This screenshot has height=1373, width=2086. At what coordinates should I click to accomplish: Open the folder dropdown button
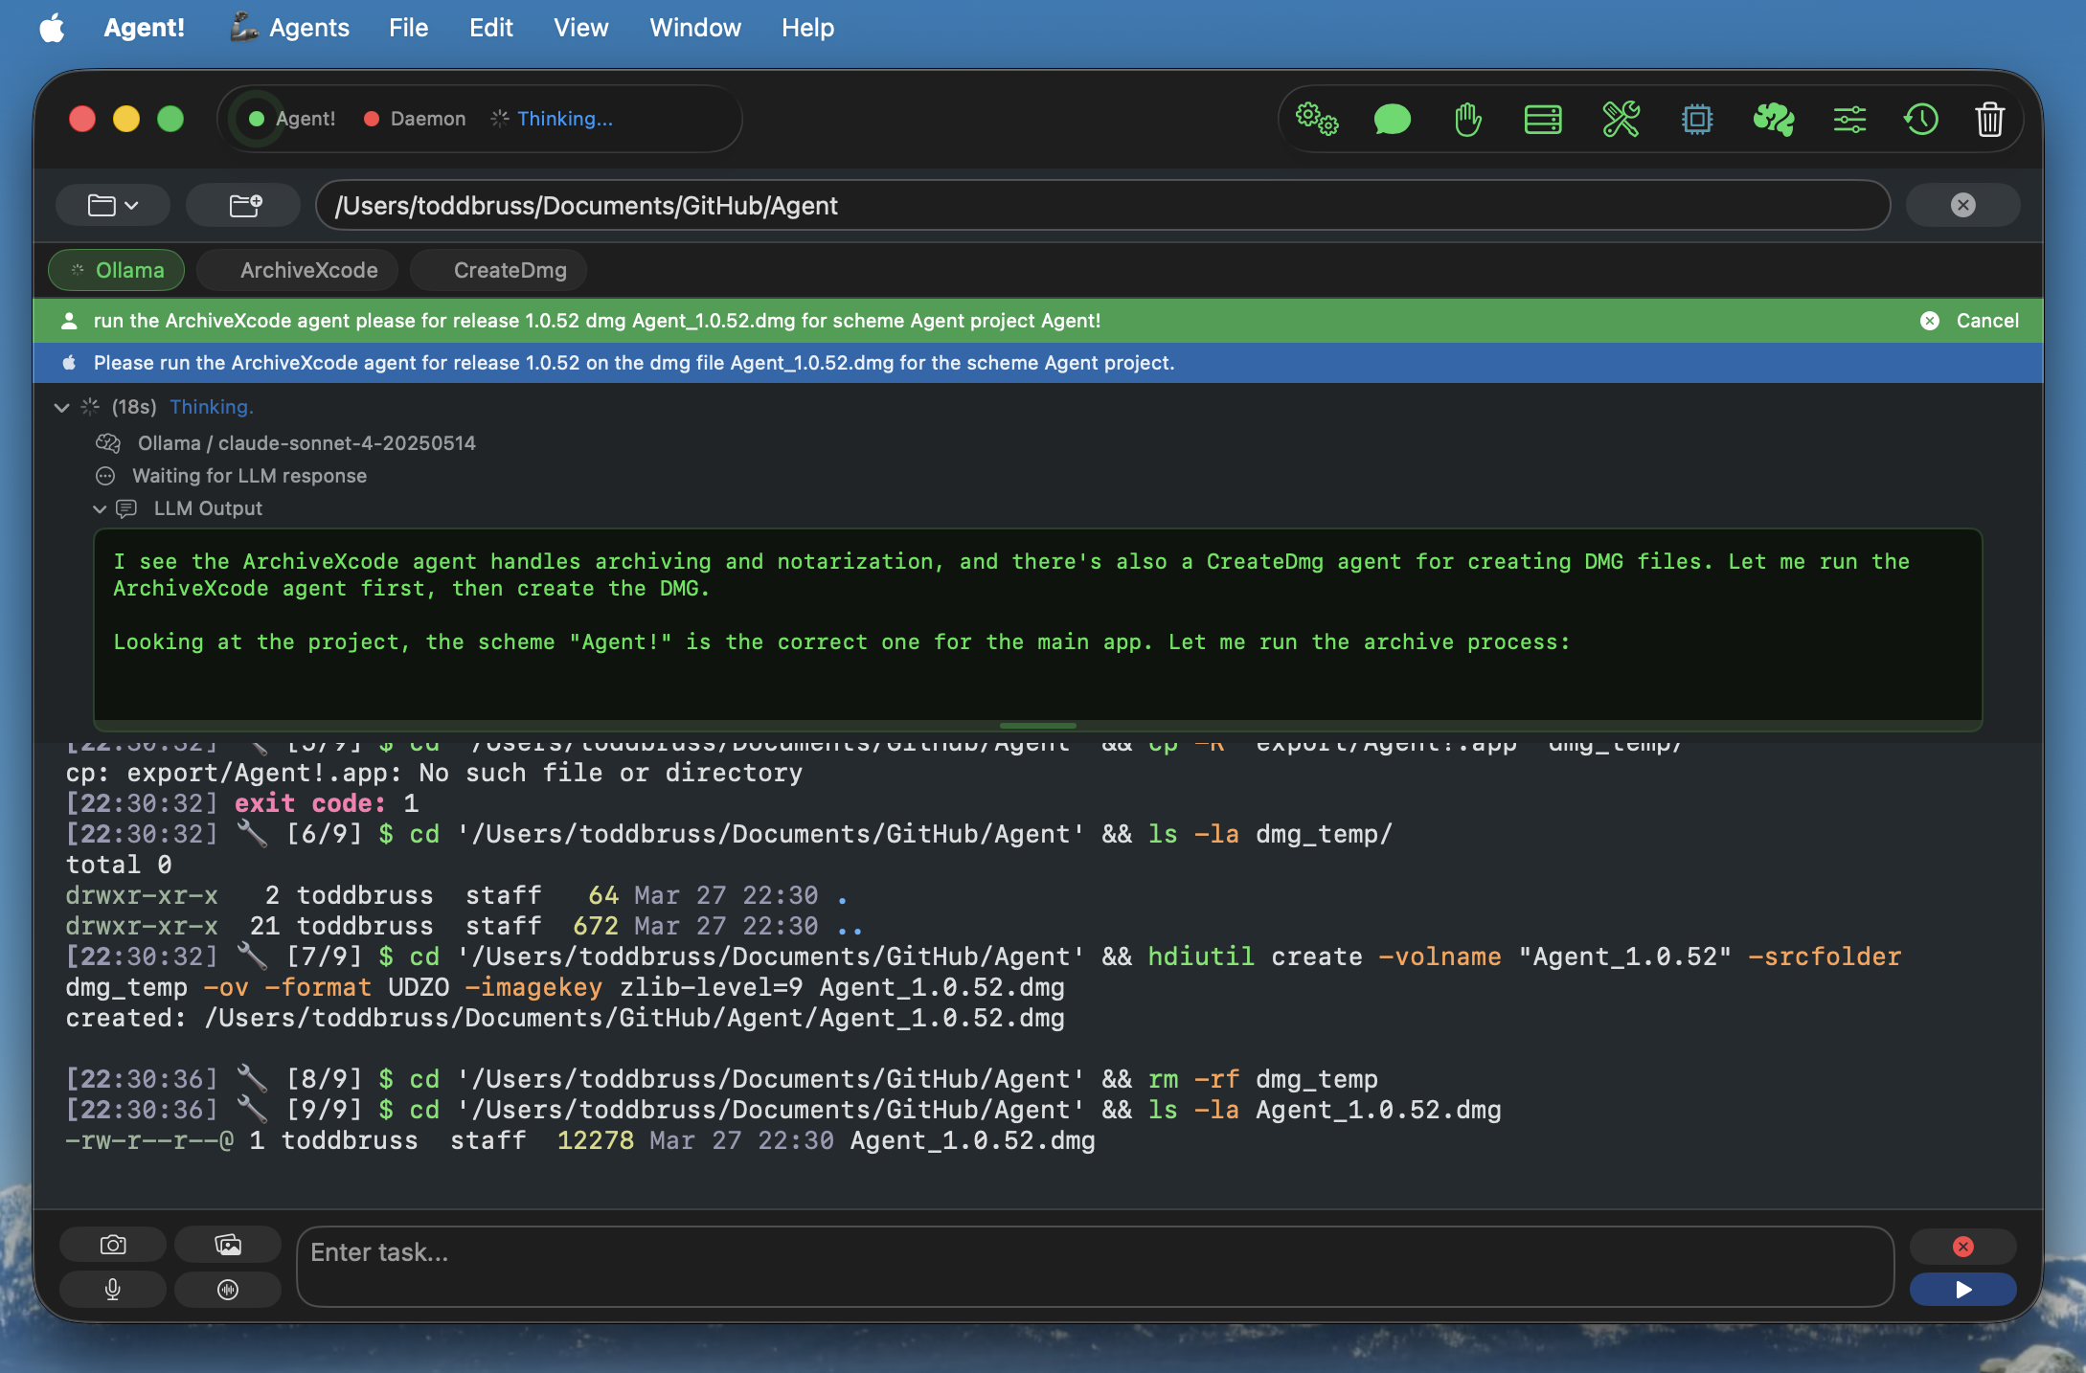pyautogui.click(x=113, y=205)
